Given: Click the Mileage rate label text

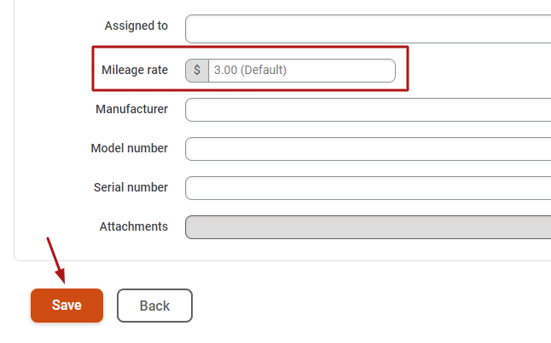Looking at the screenshot, I should (135, 70).
